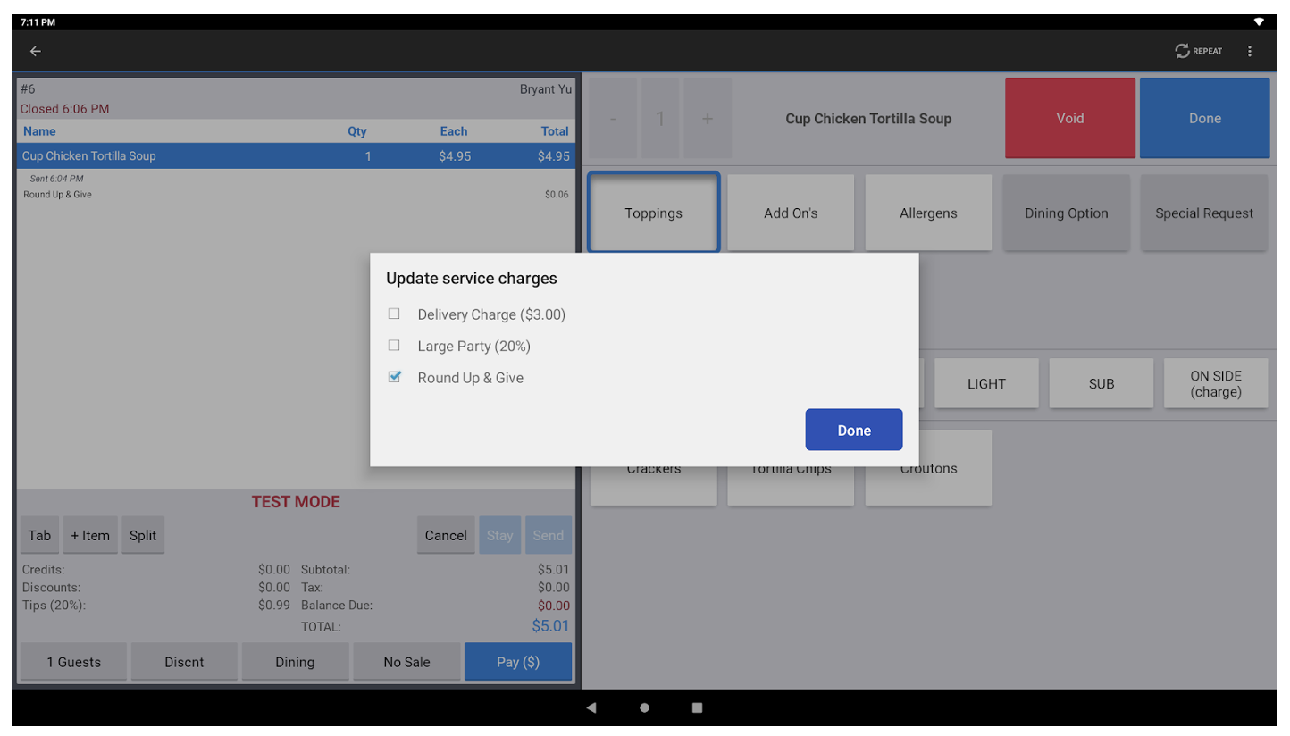Image resolution: width=1290 pixels, height=736 pixels.
Task: Click Done in the service charges dialog
Action: [x=853, y=430]
